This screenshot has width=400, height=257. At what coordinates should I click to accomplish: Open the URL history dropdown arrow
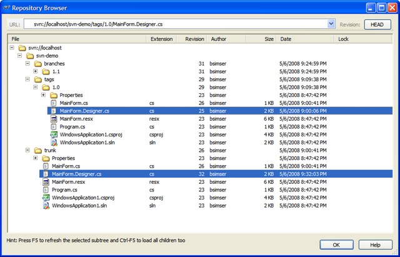[331, 24]
